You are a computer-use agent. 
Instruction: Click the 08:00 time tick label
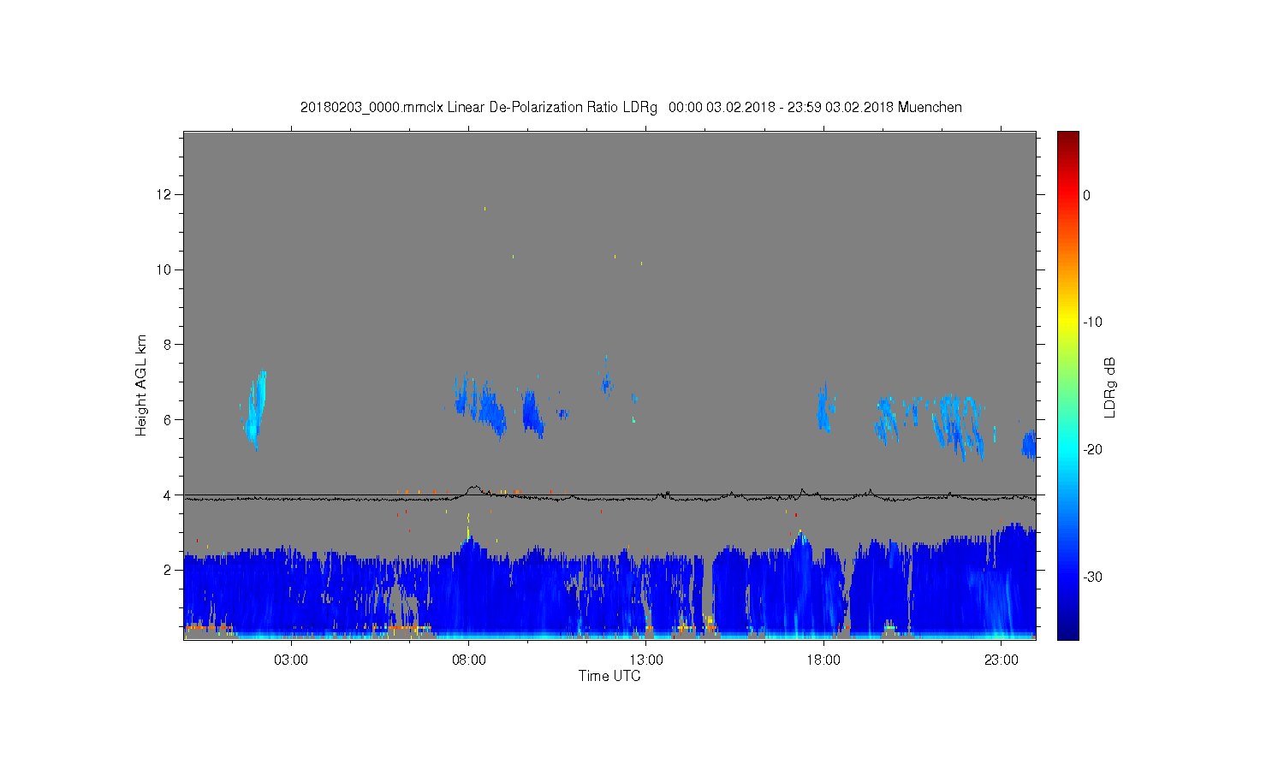[x=469, y=660]
